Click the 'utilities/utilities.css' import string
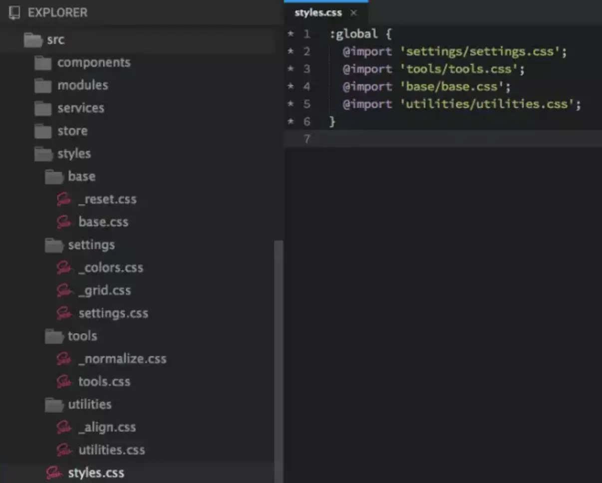 pyautogui.click(x=487, y=104)
